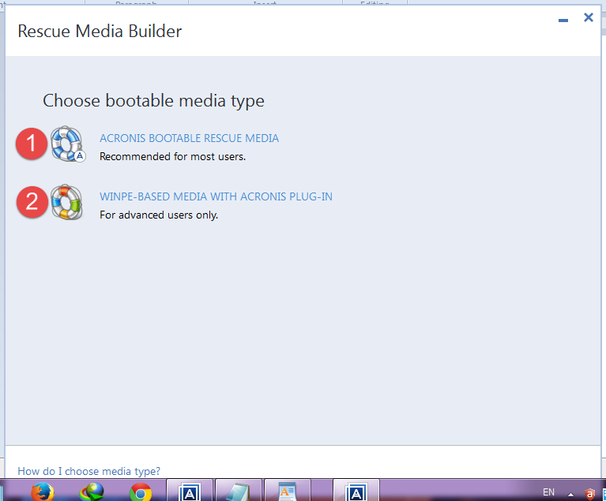This screenshot has height=501, width=606.
Task: Click the 'Choose bootable media type' heading
Action: 153,101
